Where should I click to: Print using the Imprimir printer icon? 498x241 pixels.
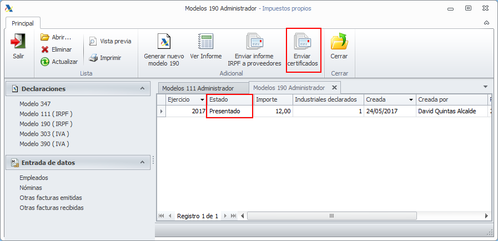coord(93,58)
